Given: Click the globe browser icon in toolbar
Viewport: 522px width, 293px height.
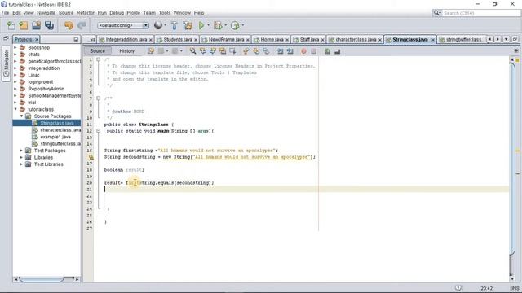Looking at the screenshot, I should coord(158,25).
